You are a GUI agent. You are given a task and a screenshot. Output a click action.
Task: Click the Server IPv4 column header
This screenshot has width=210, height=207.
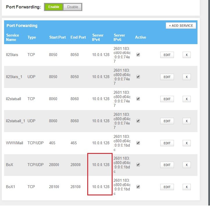[x=98, y=37]
